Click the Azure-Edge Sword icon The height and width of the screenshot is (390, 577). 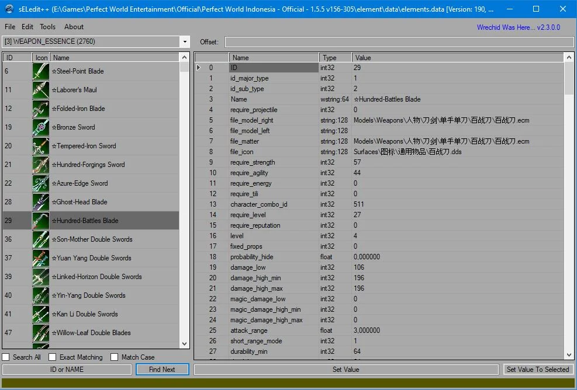40,183
